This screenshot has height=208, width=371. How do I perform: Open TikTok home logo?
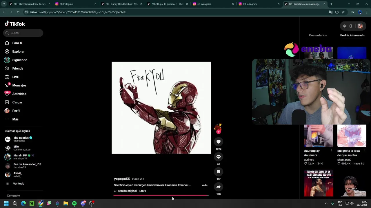pos(15,24)
